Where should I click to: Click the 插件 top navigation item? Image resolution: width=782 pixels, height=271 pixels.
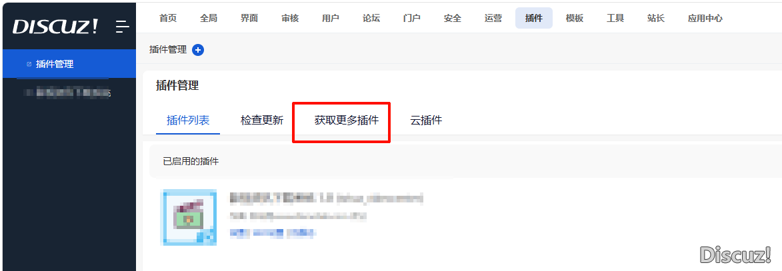coord(533,19)
